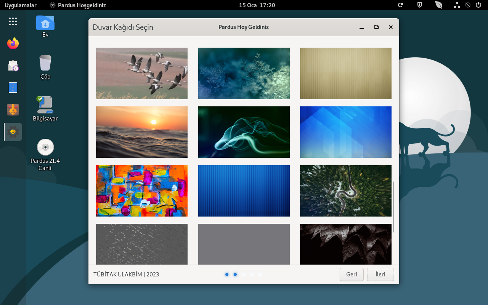The width and height of the screenshot is (488, 305).
Task: Choose the ocean sunset wallpaper
Action: pyautogui.click(x=142, y=132)
